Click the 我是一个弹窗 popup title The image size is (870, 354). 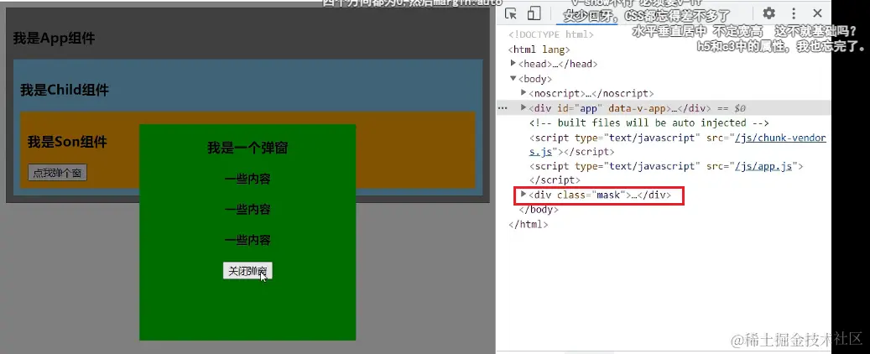point(247,148)
